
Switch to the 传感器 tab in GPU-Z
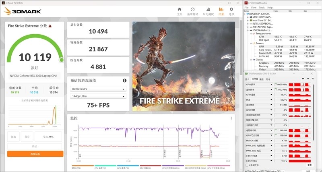[255, 79]
